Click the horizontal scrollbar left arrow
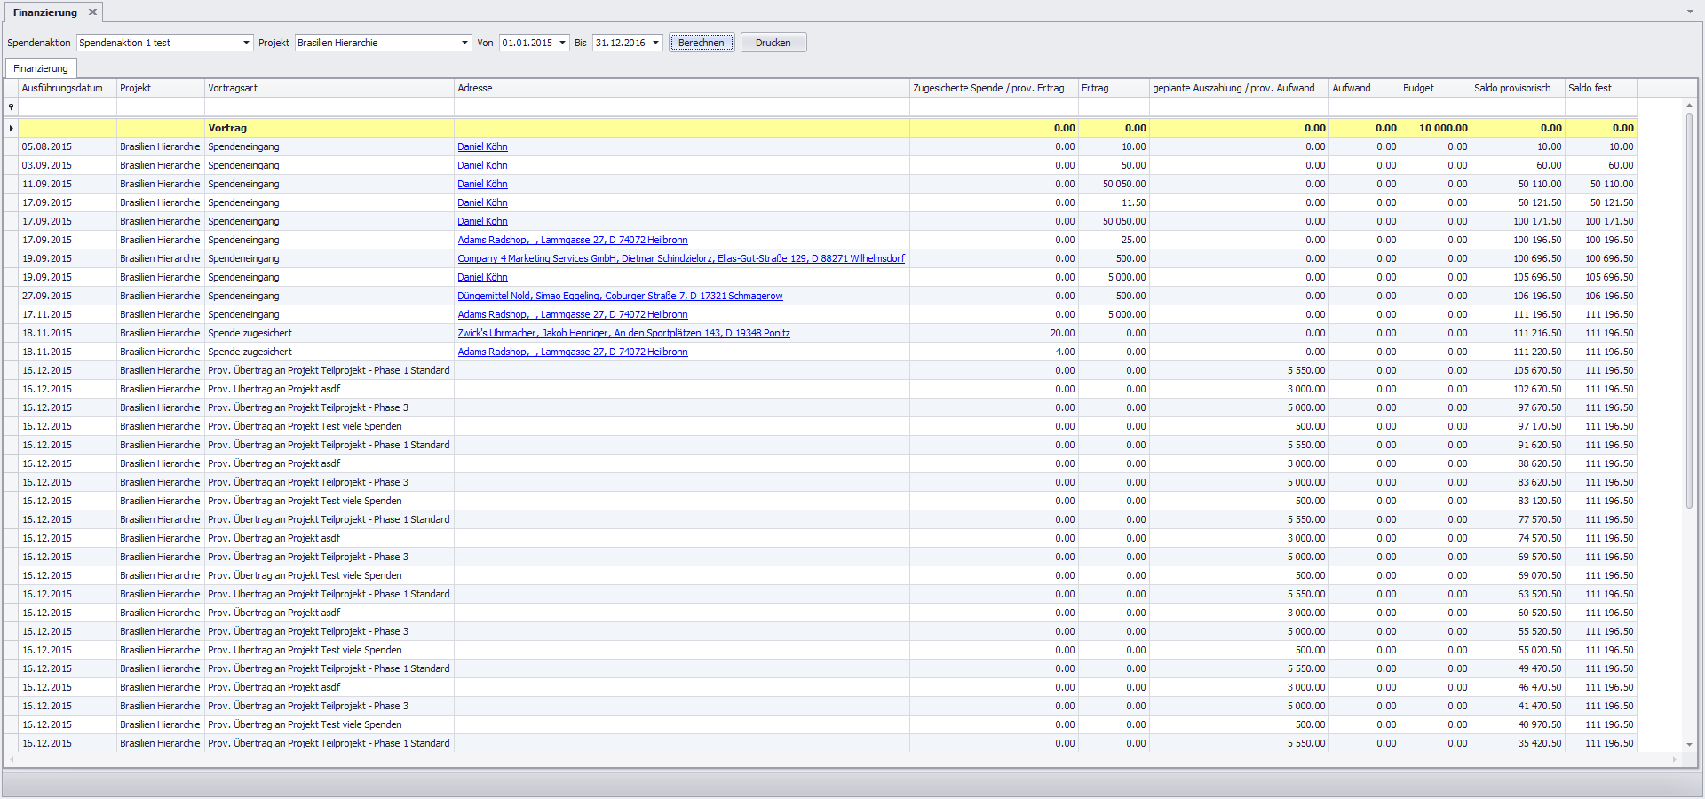The width and height of the screenshot is (1705, 799). pyautogui.click(x=11, y=760)
